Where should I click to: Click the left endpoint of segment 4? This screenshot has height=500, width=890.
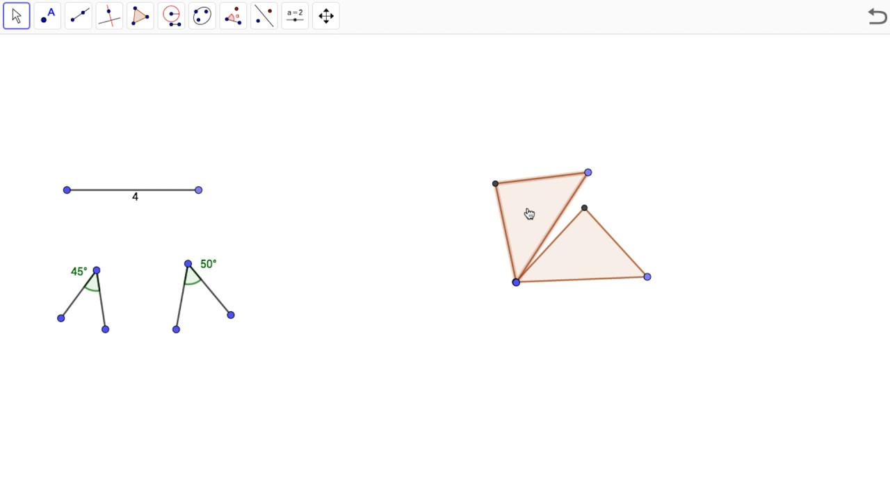67,190
